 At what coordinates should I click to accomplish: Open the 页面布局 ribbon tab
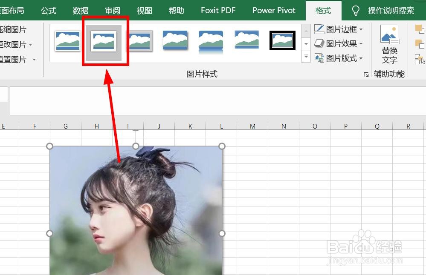[x=12, y=11]
